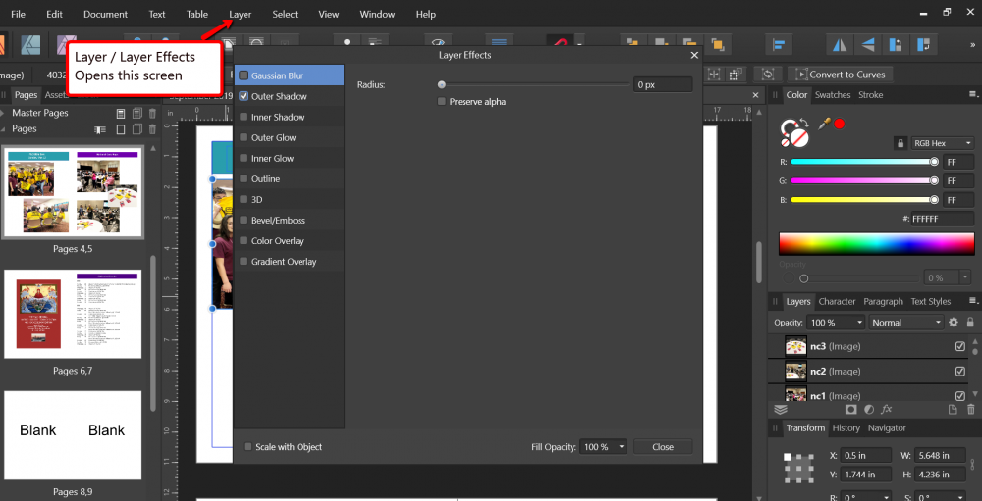The image size is (982, 501).
Task: Select the color picker eyedropper tool
Action: coord(825,124)
